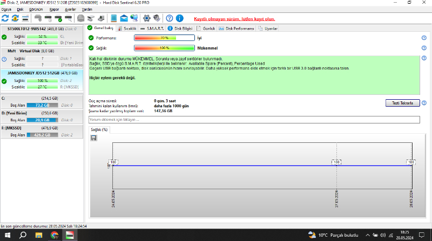Click C: free space 73.2 GB bar
The image size is (432, 241).
pos(43,105)
